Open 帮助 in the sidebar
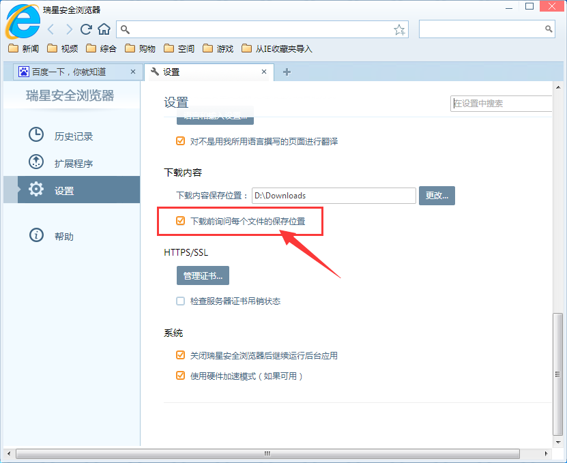Viewport: 567px width, 463px height. pyautogui.click(x=64, y=236)
